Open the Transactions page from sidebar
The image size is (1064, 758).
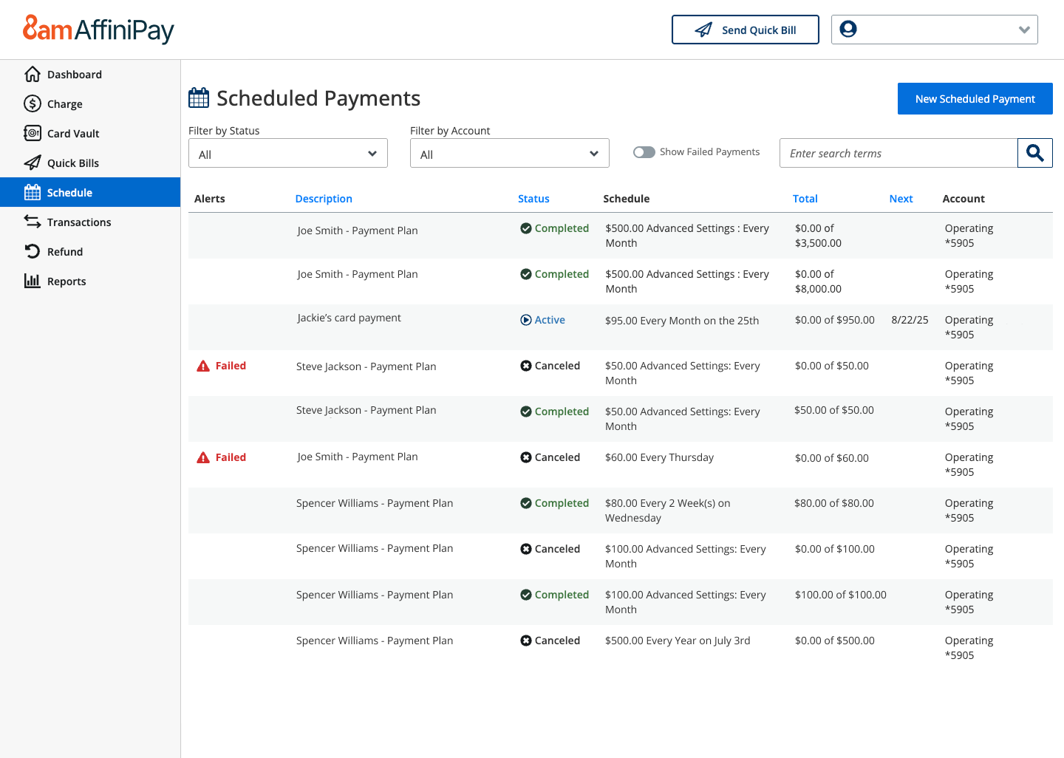click(x=78, y=222)
